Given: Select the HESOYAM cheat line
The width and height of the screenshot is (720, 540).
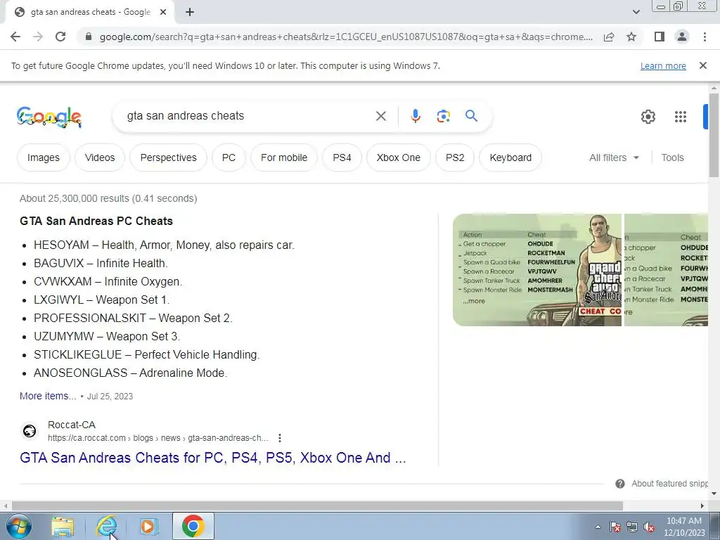Looking at the screenshot, I should tap(164, 245).
